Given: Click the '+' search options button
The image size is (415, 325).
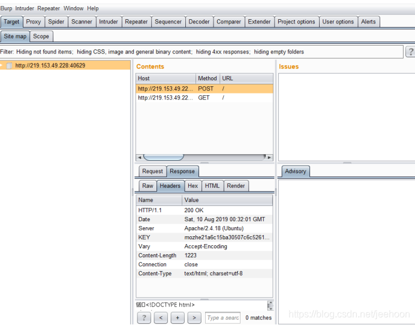Looking at the screenshot, I should (178, 318).
